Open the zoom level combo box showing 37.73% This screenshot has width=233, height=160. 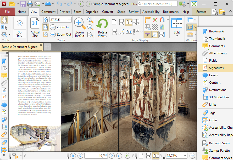click(x=60, y=20)
